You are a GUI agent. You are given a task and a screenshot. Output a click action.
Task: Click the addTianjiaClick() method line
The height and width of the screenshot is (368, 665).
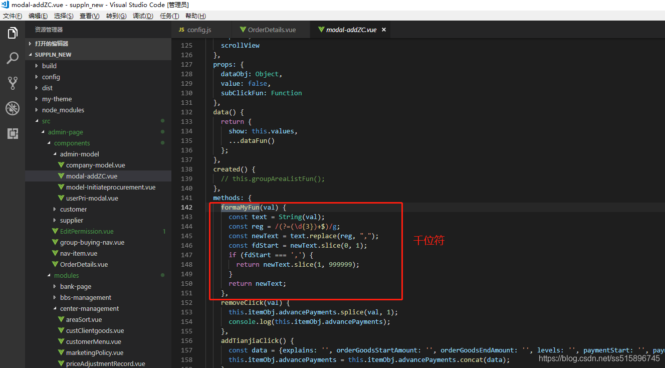(x=258, y=340)
